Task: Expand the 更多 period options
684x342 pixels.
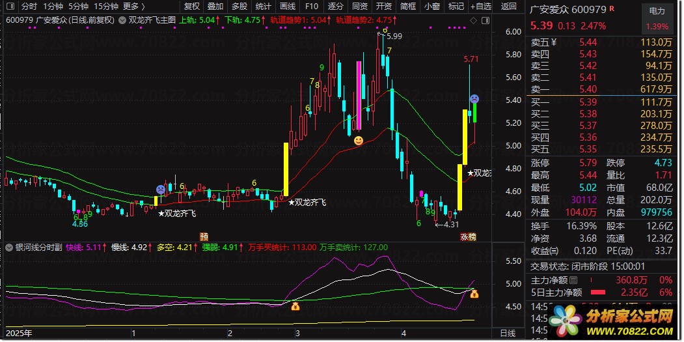Action: [134, 6]
